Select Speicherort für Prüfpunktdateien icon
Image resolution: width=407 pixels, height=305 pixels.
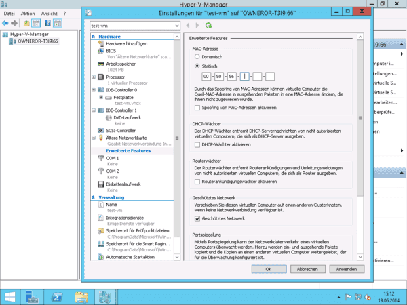[100, 231]
